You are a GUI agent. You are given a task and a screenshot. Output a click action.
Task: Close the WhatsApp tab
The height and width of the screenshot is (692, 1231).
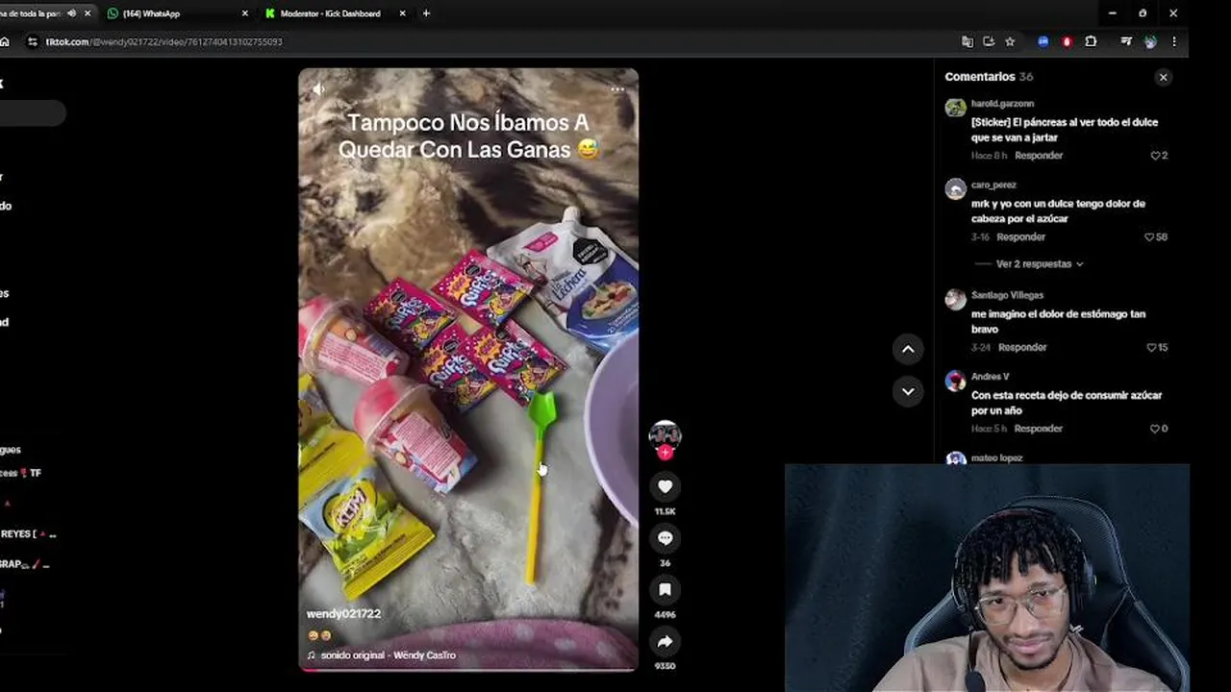pos(244,13)
